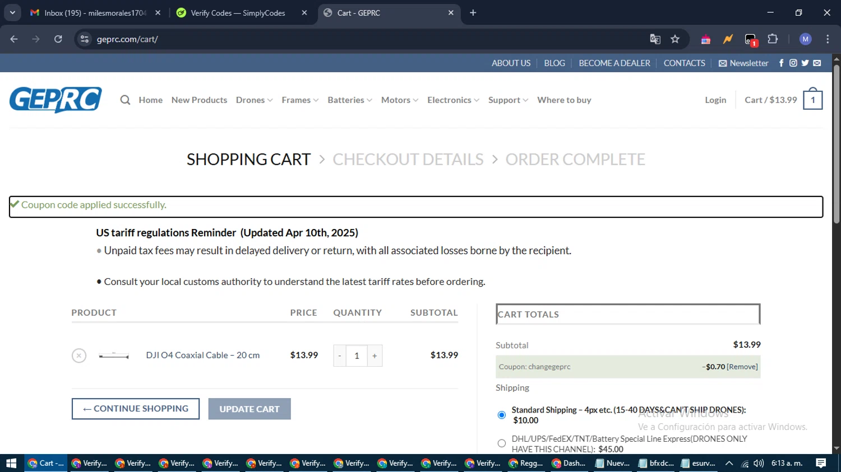Viewport: 841px width, 472px height.
Task: Go to CHECKOUT DETAILS step
Action: (x=408, y=159)
